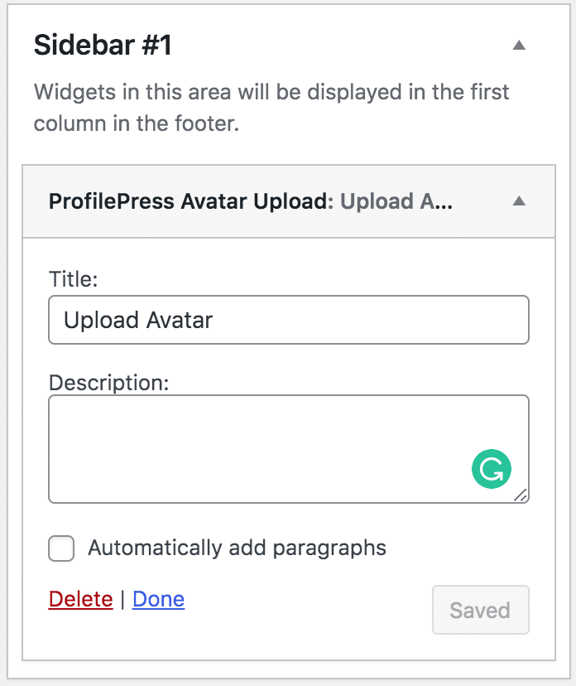Click the Saved button
Image resolution: width=576 pixels, height=686 pixels.
(x=481, y=610)
